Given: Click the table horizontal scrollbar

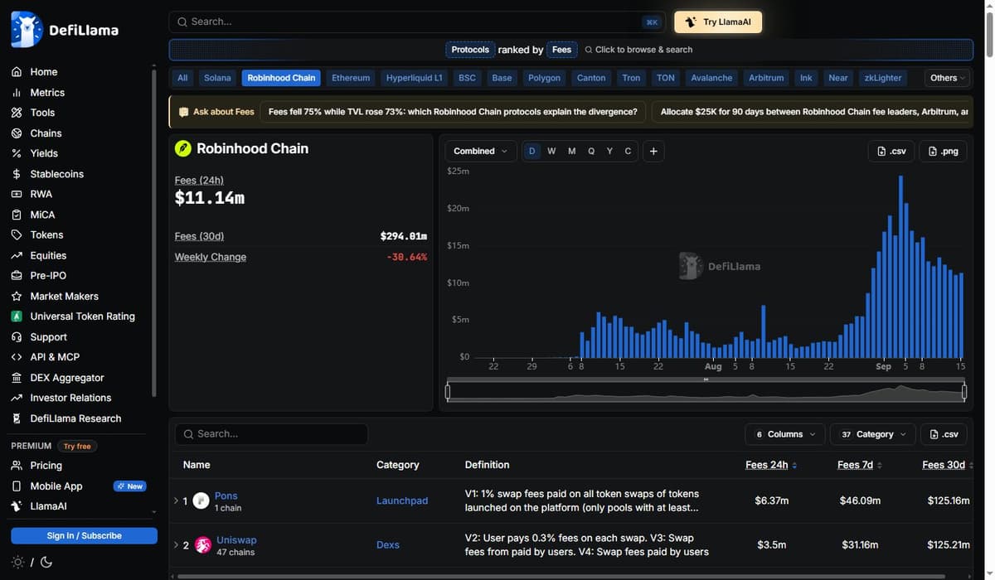Looking at the screenshot, I should click(x=561, y=576).
